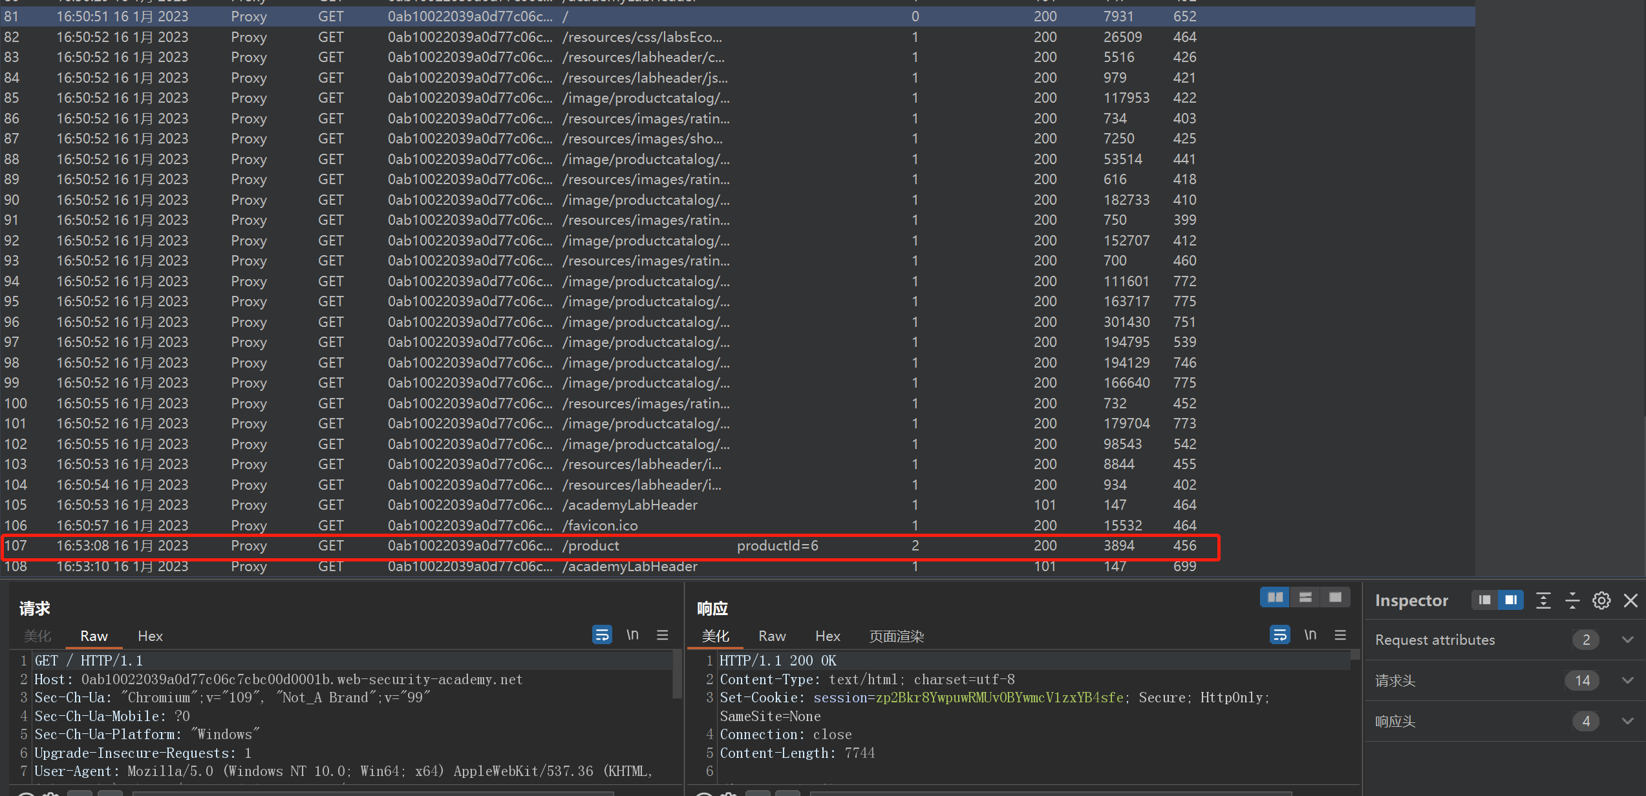Click the request pane vertical scrollbar
This screenshot has height=796, width=1646.
coord(677,675)
